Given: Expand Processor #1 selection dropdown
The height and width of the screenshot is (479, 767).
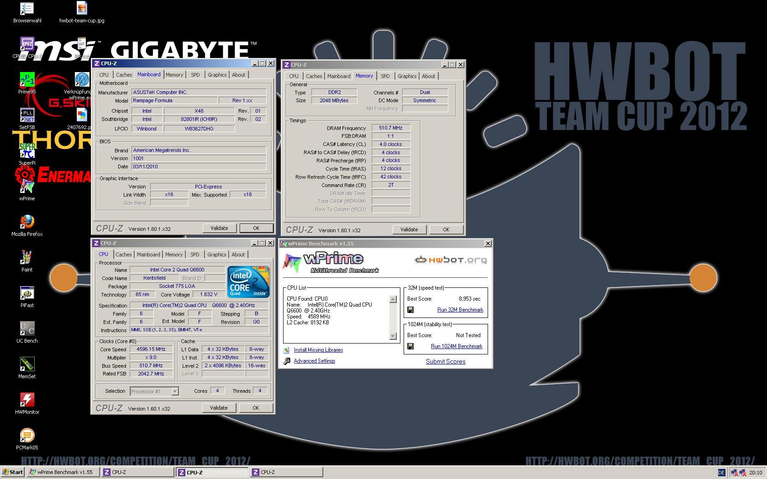Looking at the screenshot, I should pyautogui.click(x=175, y=391).
